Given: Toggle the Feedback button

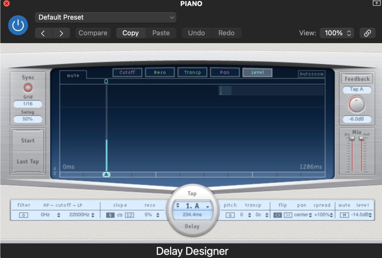Looking at the screenshot, I should (357, 79).
